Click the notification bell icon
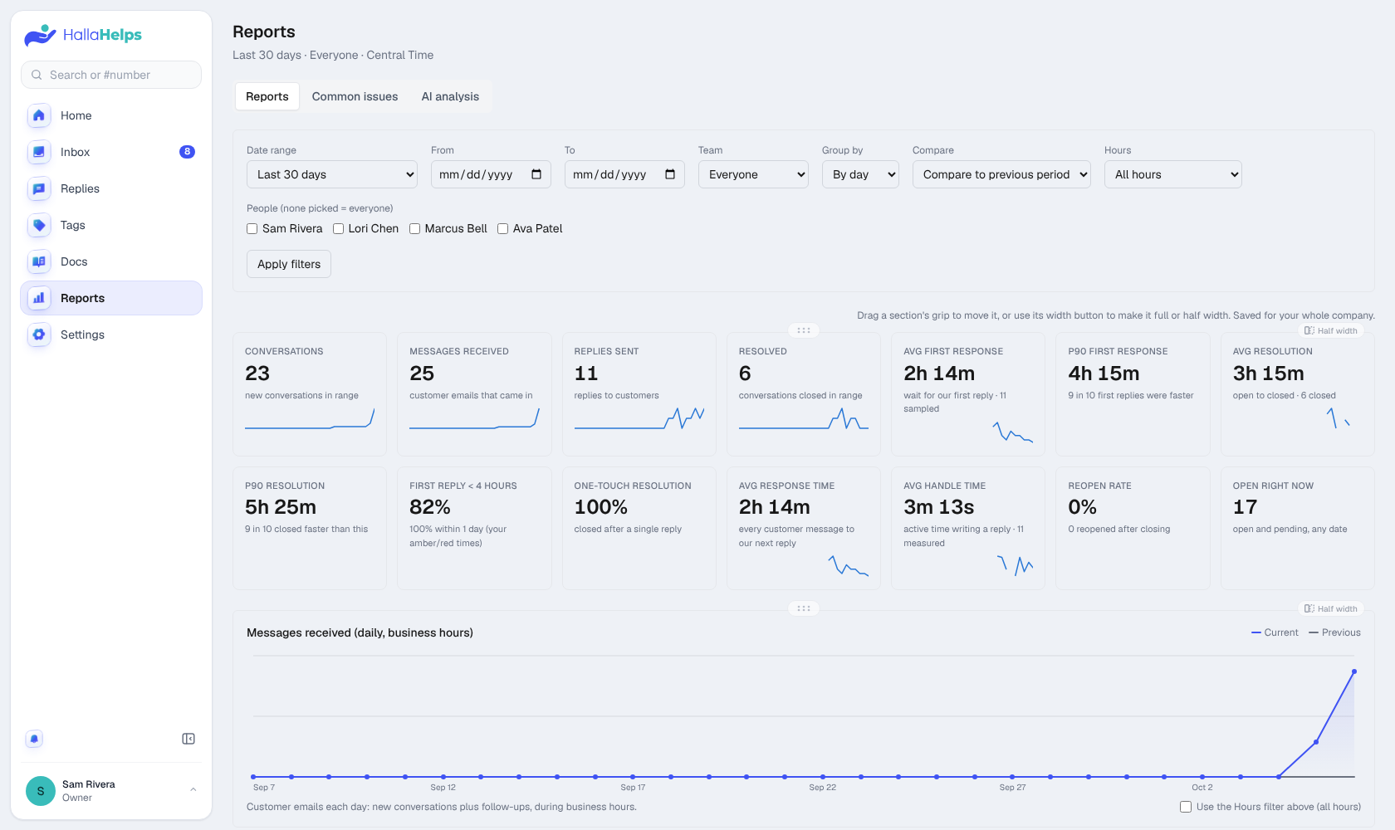 (34, 739)
